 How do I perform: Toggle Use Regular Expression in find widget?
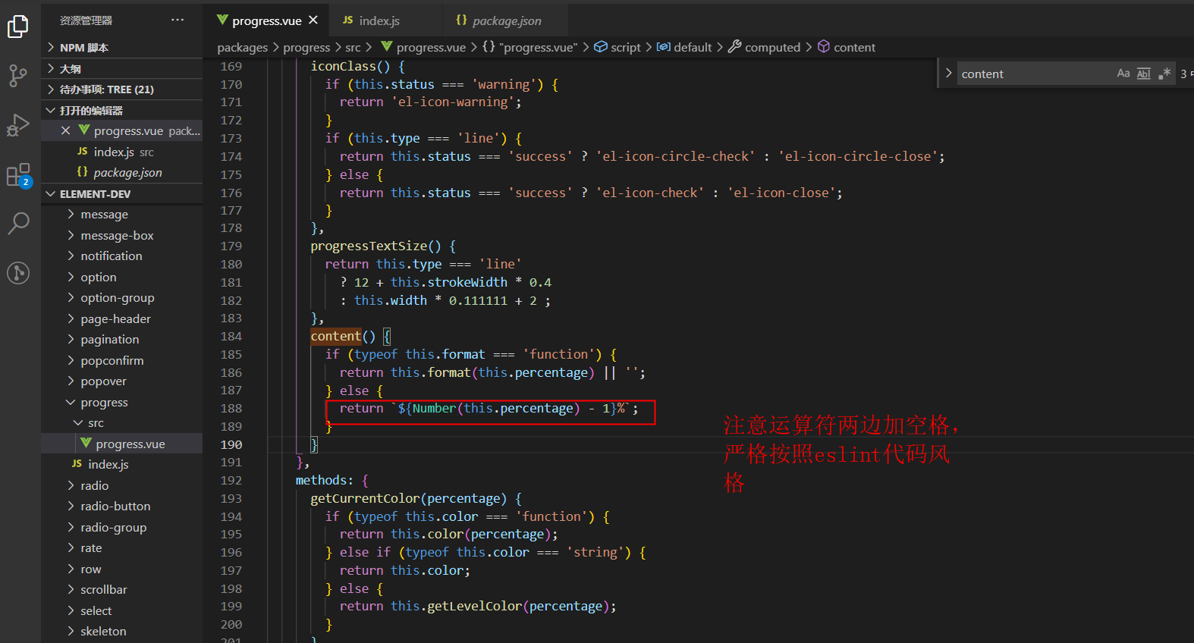click(x=1164, y=74)
